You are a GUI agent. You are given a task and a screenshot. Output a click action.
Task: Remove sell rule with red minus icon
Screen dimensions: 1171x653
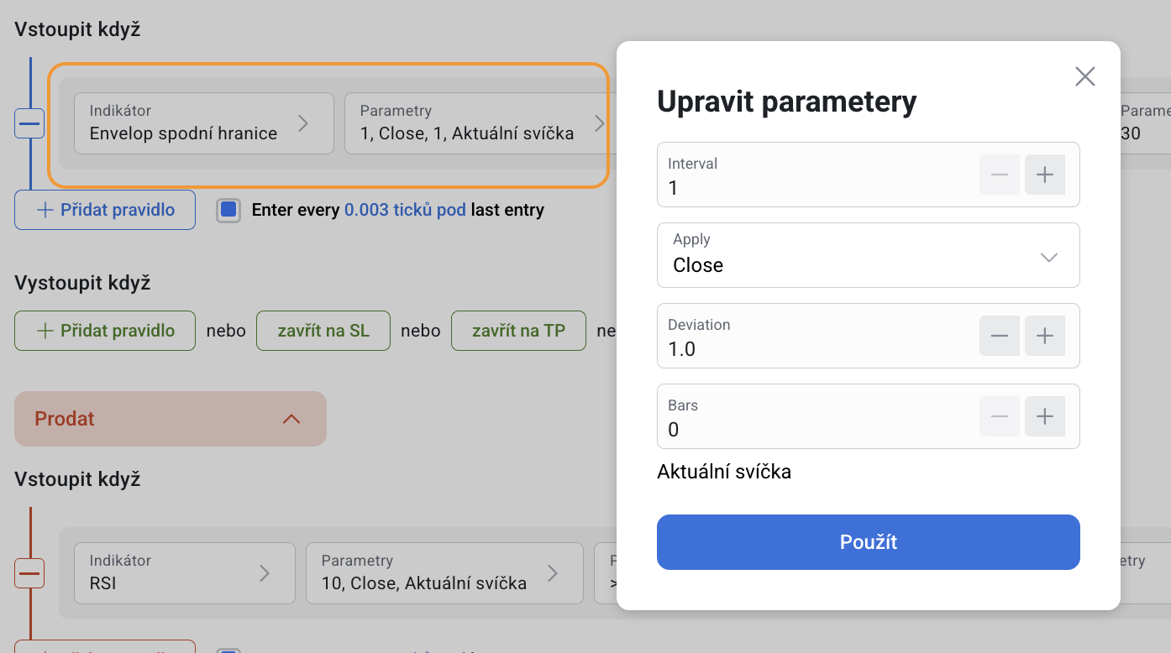coord(29,573)
